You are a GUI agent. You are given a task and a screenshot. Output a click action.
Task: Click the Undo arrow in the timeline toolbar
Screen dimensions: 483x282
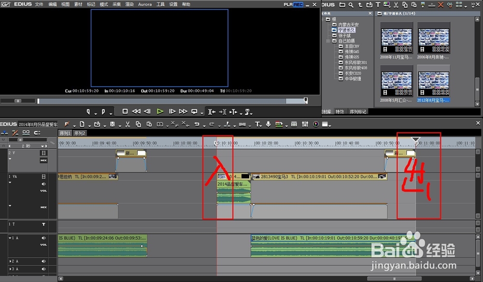coord(197,124)
